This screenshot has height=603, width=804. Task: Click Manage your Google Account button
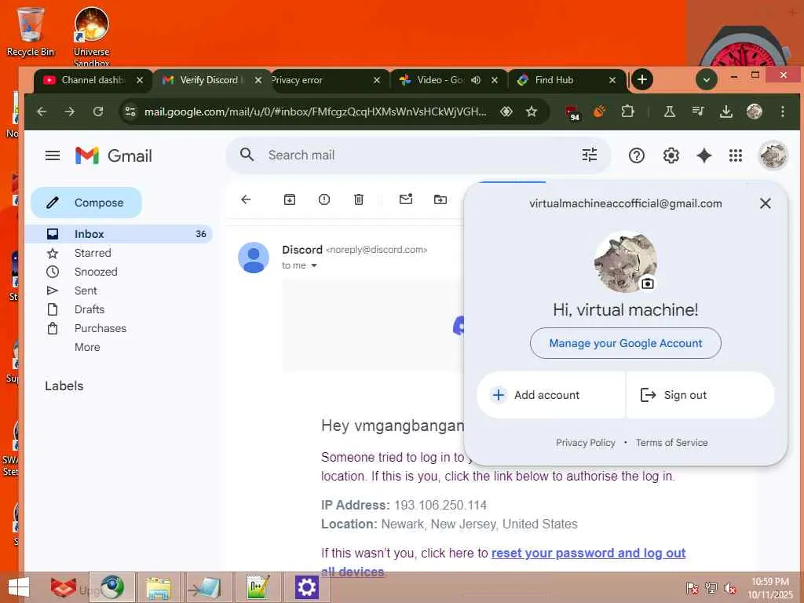coord(626,343)
